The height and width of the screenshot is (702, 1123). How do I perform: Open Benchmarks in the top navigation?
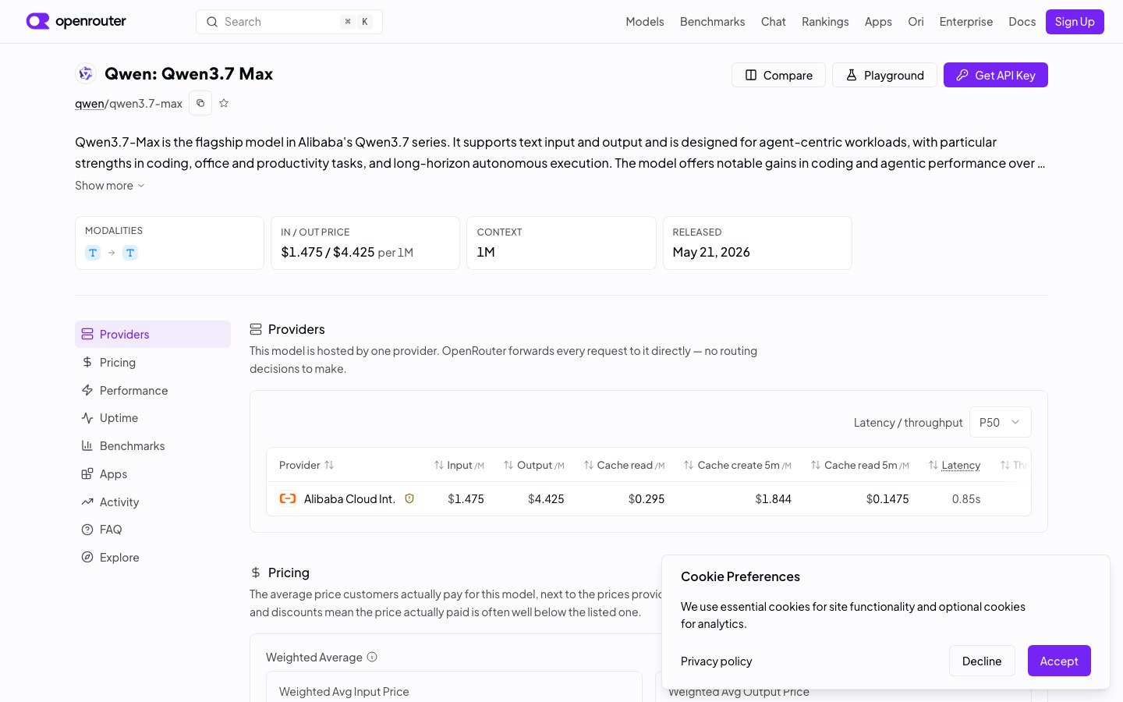pos(712,22)
